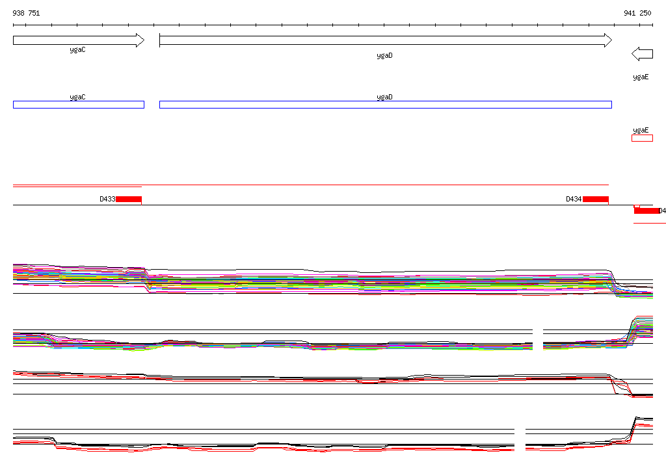This screenshot has height=464, width=666.
Task: Click ygaE label under the reverse arrow
Action: coord(641,77)
